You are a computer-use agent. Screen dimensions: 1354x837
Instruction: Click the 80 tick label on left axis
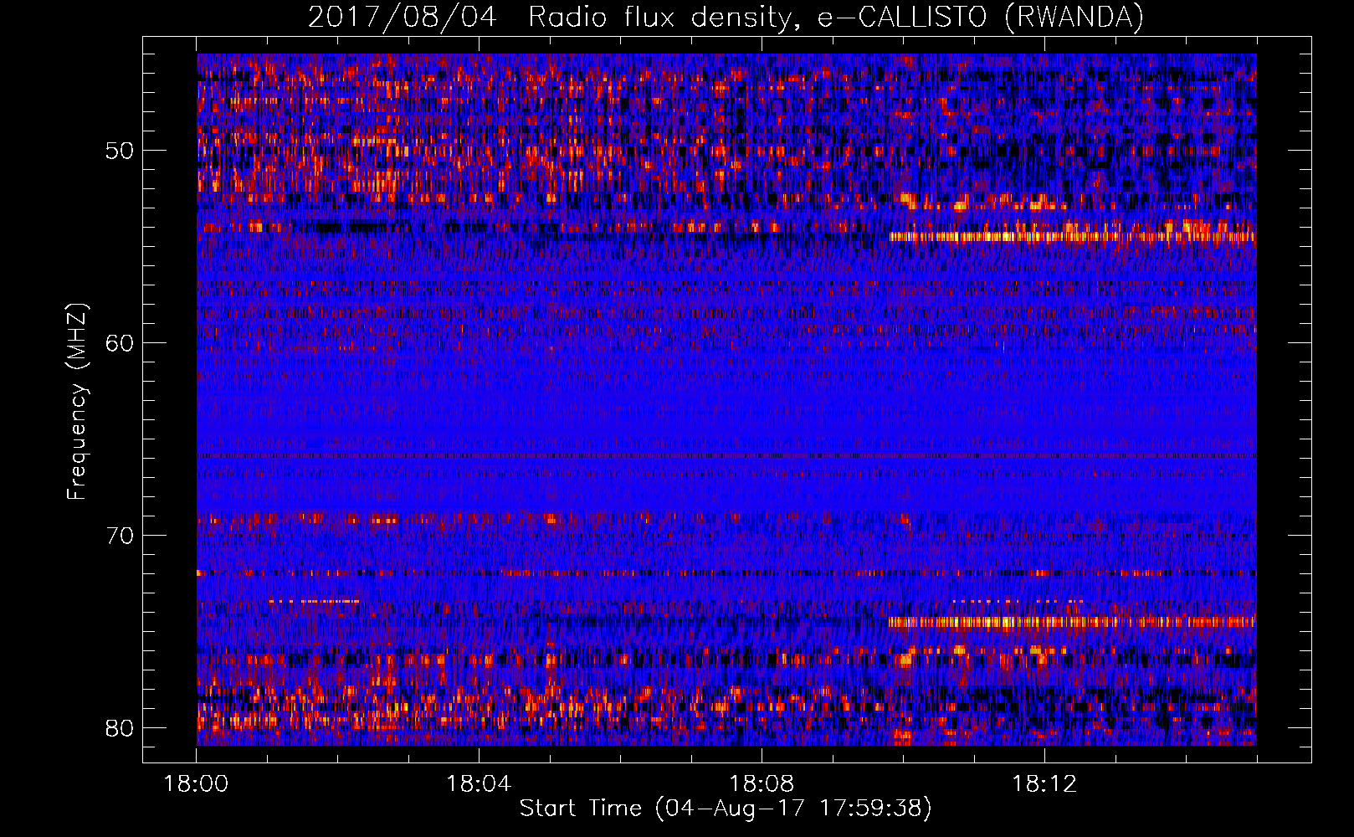(120, 727)
